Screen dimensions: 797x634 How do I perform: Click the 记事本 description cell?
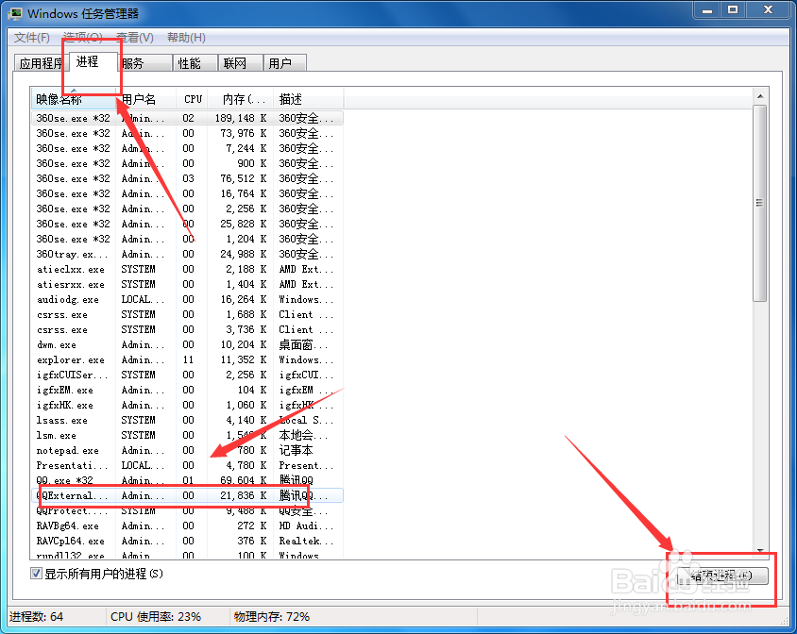click(296, 450)
